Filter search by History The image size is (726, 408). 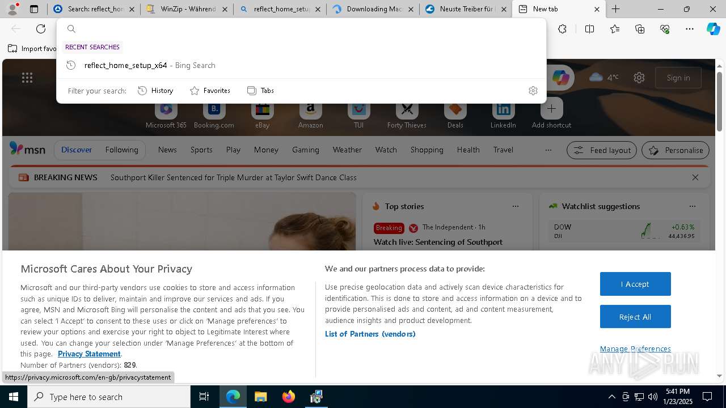point(155,91)
